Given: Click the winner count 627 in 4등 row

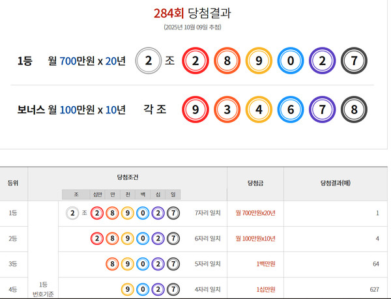Looking at the screenshot, I should tap(375, 289).
